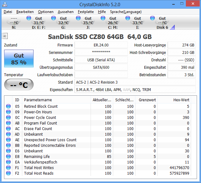The image size is (201, 183).
Task: Select the I: disk entry
Action: [x=137, y=23]
